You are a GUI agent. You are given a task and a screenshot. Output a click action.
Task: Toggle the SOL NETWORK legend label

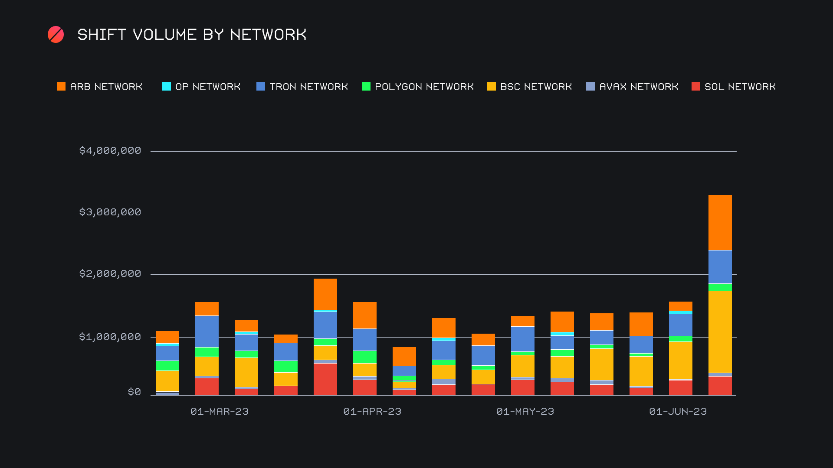(x=740, y=87)
